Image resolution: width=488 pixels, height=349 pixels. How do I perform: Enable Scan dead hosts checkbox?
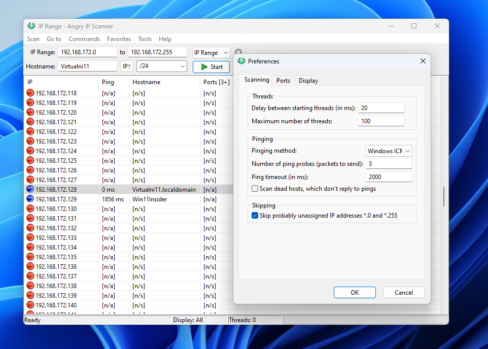[x=255, y=188]
